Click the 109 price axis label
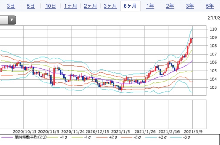The height and width of the screenshot is (145, 220). tap(214, 38)
